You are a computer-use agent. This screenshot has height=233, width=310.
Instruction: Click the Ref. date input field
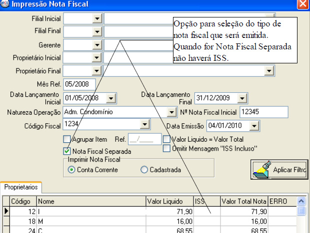click(x=144, y=139)
